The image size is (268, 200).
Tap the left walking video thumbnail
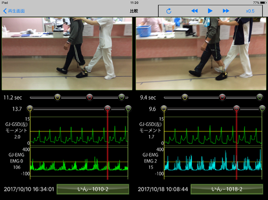tap(67, 53)
